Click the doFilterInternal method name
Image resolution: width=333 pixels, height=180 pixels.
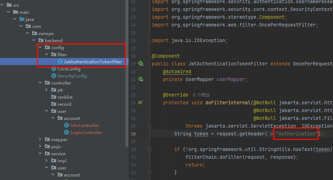click(228, 103)
